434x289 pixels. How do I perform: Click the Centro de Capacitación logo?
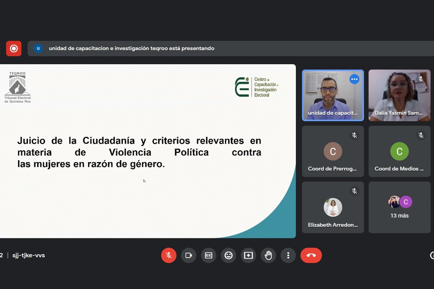[x=256, y=87]
